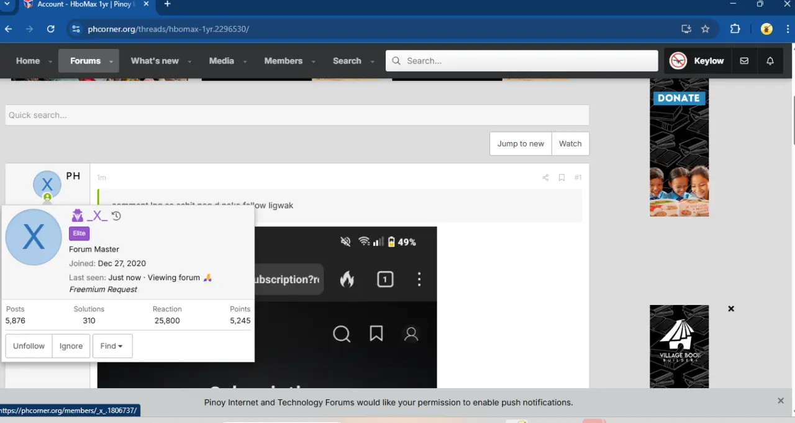
Task: Click the purple user badge icon next to _X_
Action: (77, 216)
